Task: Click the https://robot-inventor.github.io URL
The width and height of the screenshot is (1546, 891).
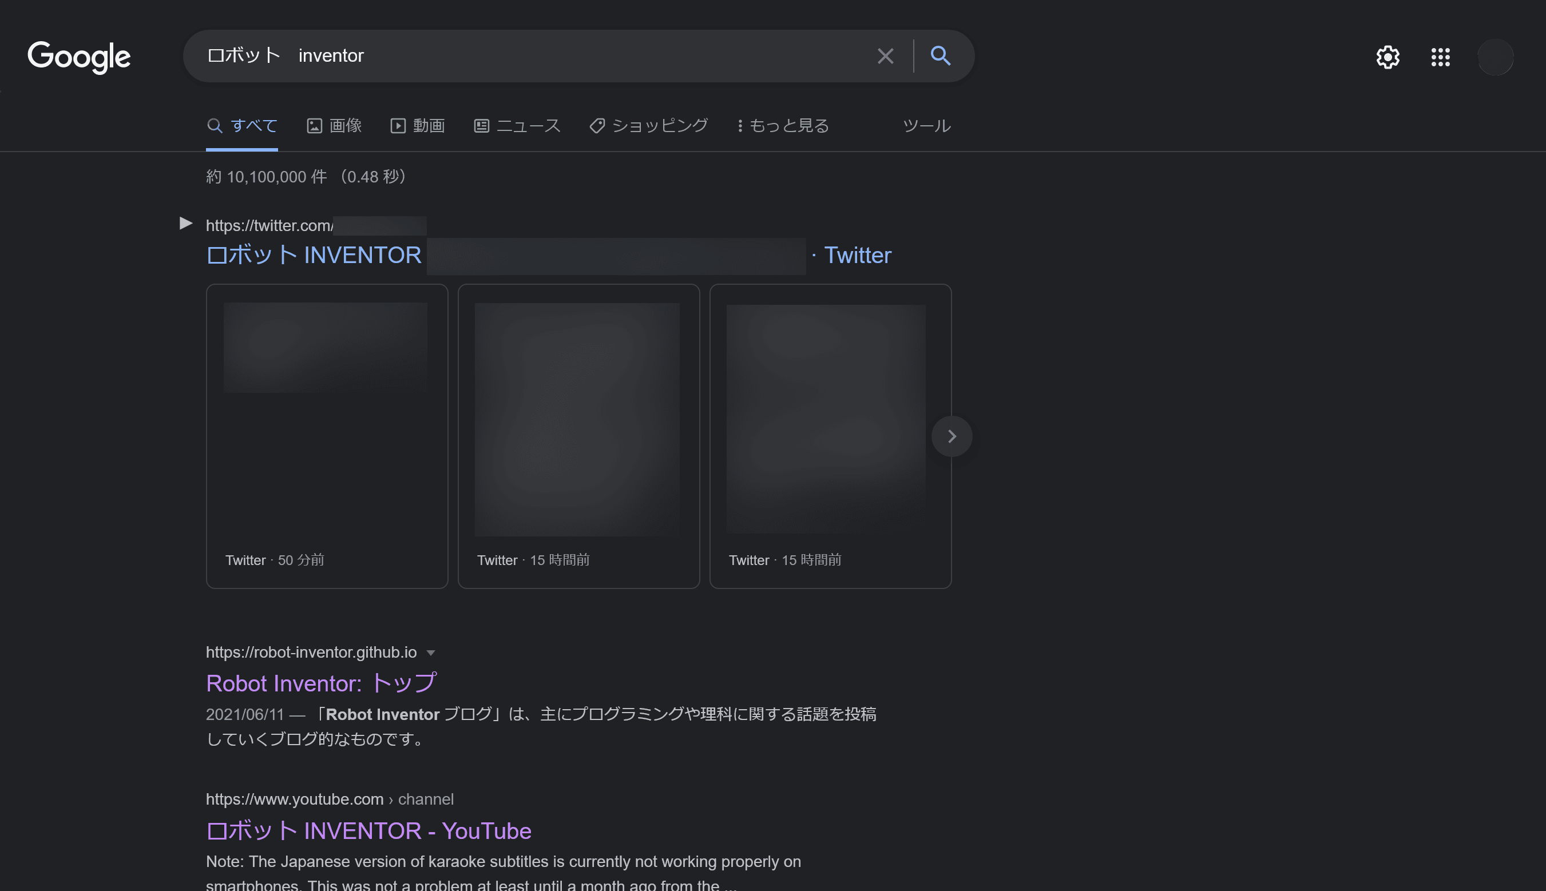Action: (311, 653)
